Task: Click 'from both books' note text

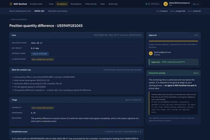Action: coord(122,70)
